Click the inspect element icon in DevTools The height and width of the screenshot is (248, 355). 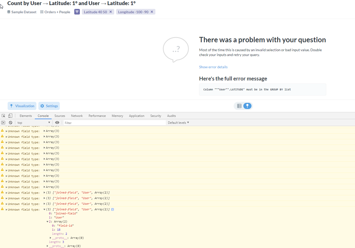click(x=3, y=115)
